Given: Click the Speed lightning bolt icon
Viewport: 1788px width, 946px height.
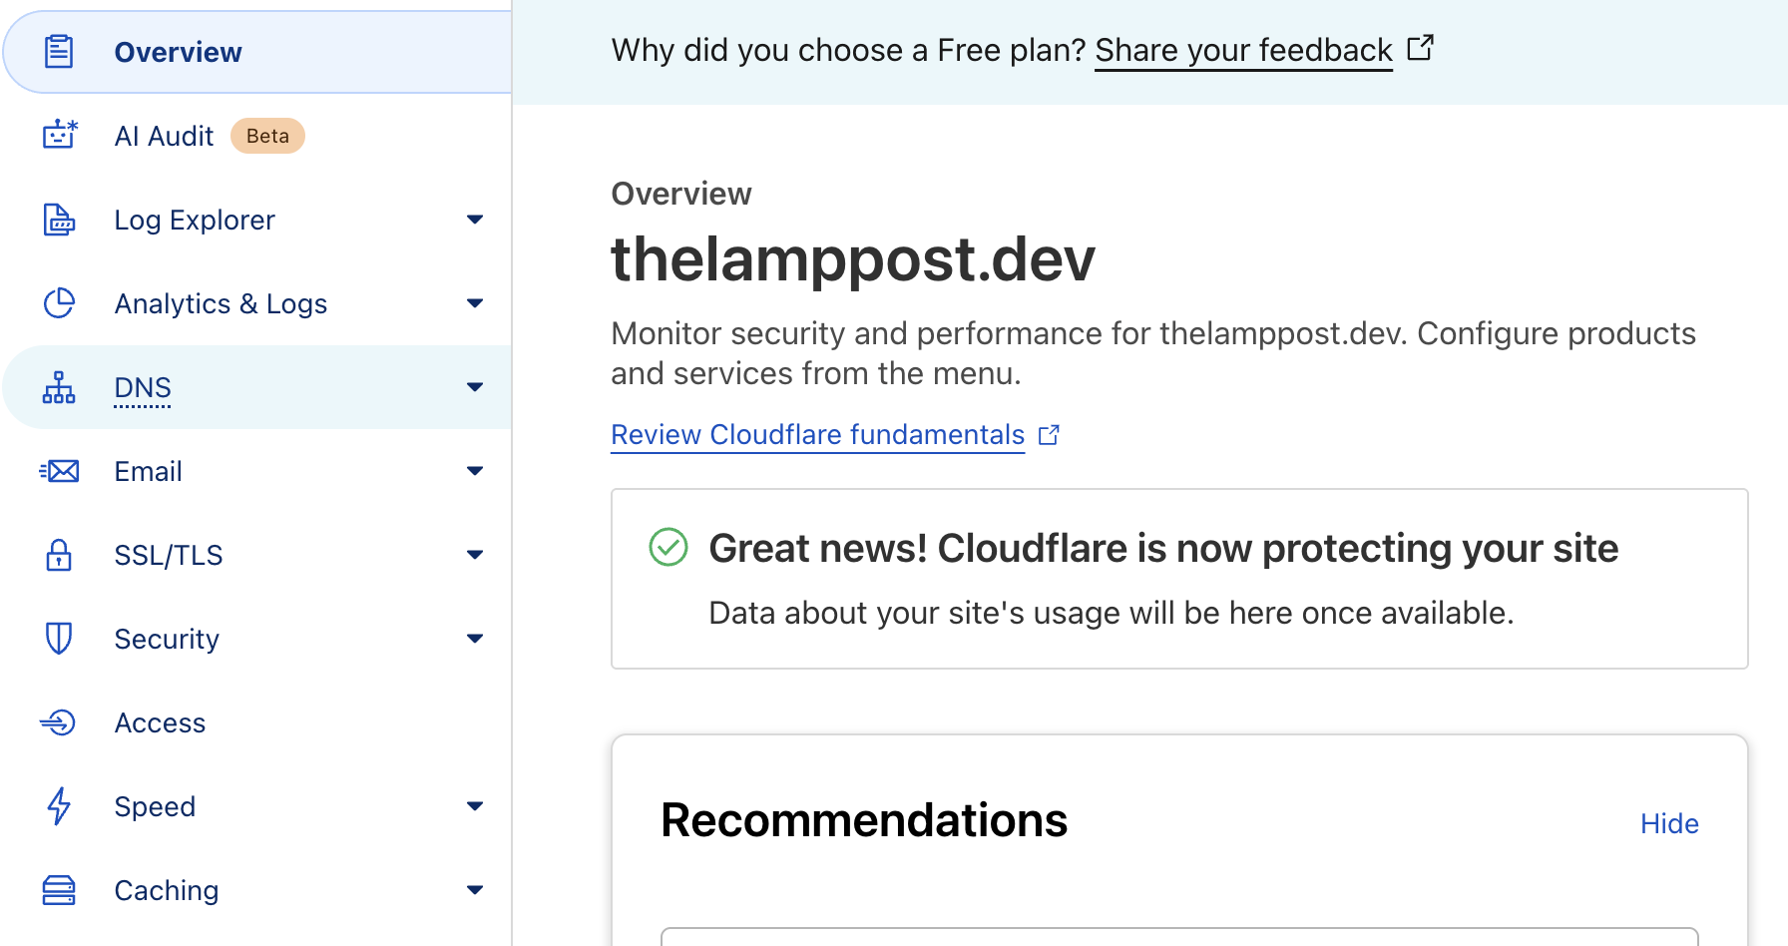Looking at the screenshot, I should tap(59, 806).
